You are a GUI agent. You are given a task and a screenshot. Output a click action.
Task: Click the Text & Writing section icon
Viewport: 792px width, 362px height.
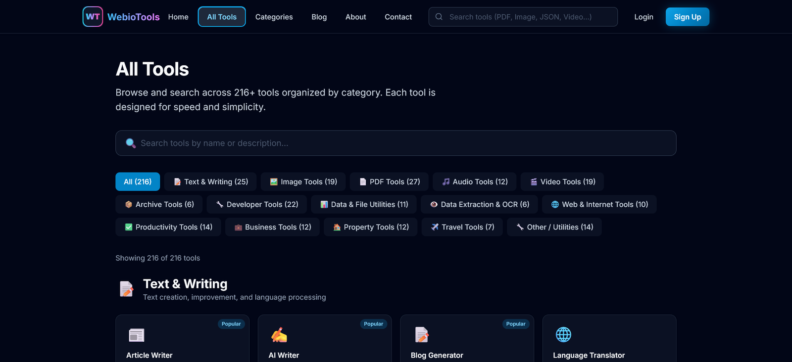tap(127, 289)
